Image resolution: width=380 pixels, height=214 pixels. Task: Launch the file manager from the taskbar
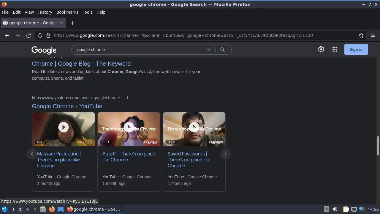(x=43, y=209)
